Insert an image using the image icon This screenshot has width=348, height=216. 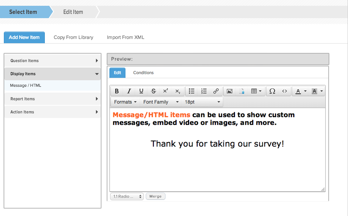(229, 91)
